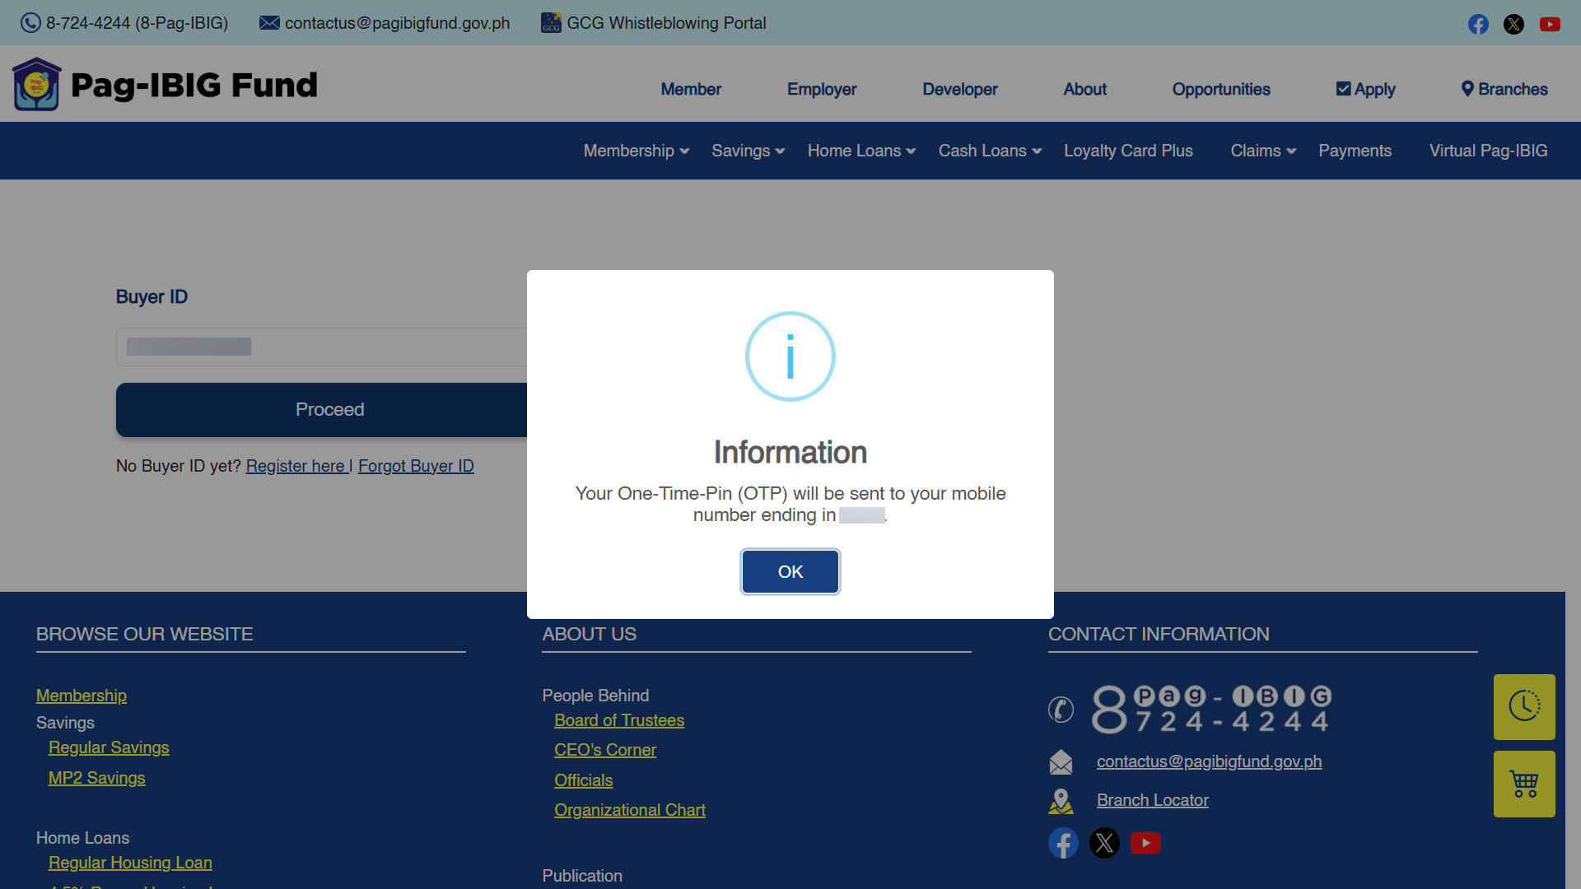Click the Branches location pin icon
Viewport: 1581px width, 889px height.
(1467, 89)
